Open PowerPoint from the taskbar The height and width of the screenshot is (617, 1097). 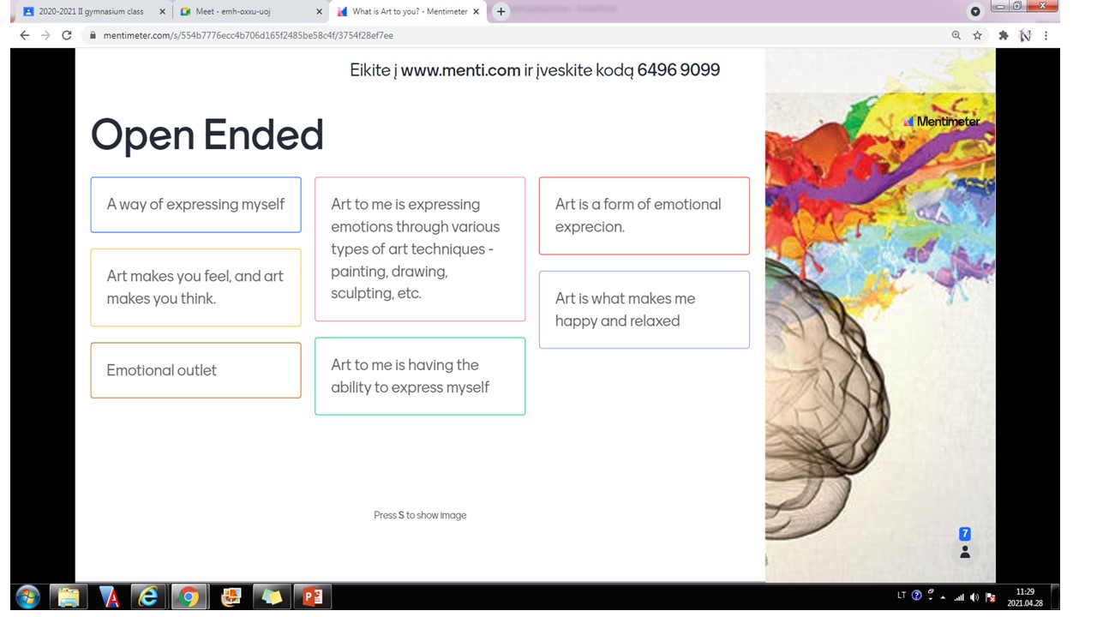point(312,596)
